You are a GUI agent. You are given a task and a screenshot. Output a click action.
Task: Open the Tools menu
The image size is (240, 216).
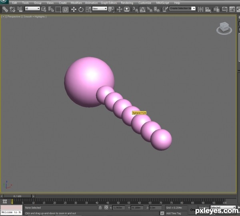26,3
